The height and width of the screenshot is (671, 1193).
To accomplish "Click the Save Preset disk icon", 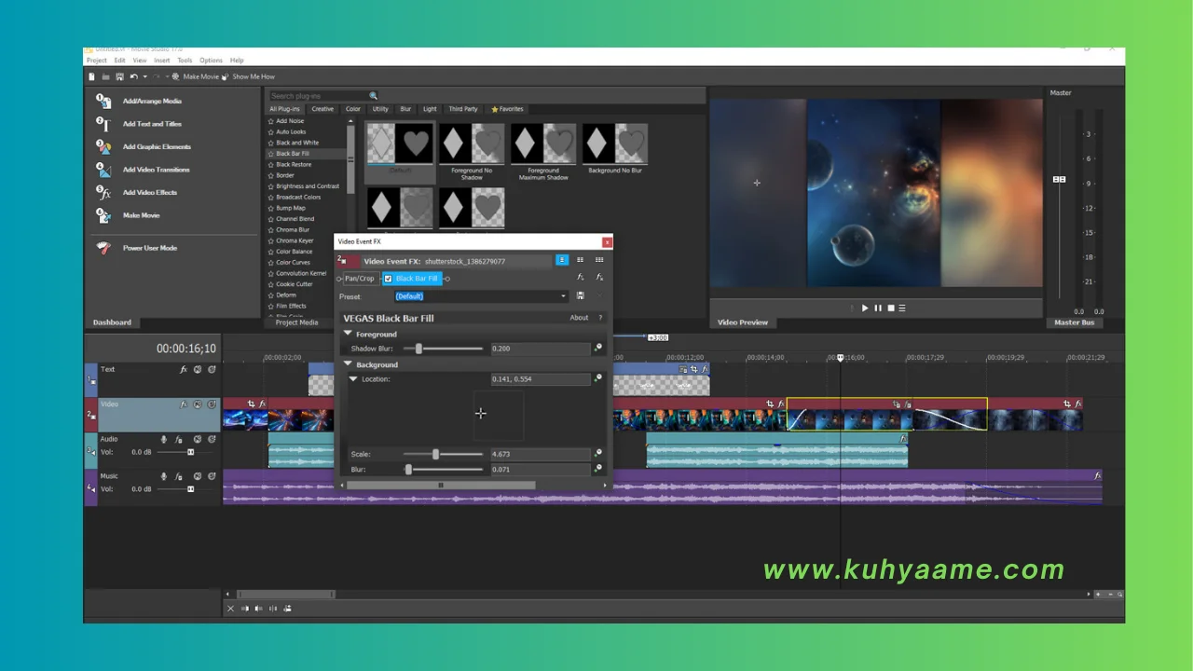I will pyautogui.click(x=581, y=296).
